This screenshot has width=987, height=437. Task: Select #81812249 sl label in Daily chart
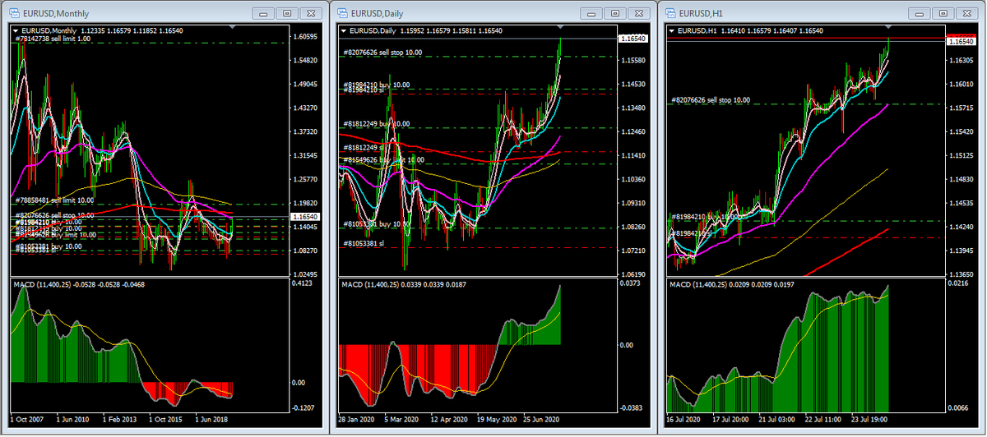363,148
